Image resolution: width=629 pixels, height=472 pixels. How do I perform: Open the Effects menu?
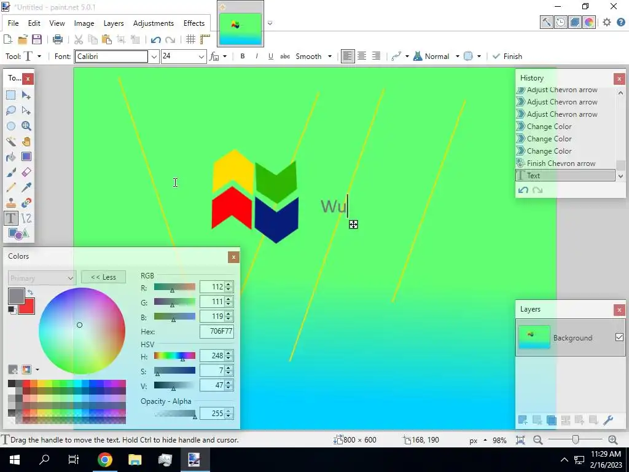(193, 23)
